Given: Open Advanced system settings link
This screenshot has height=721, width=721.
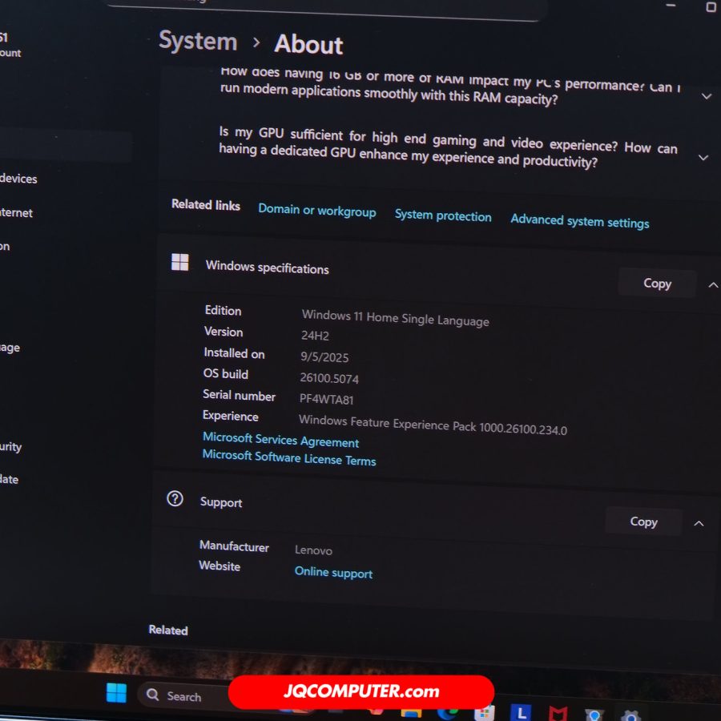Looking at the screenshot, I should (579, 221).
